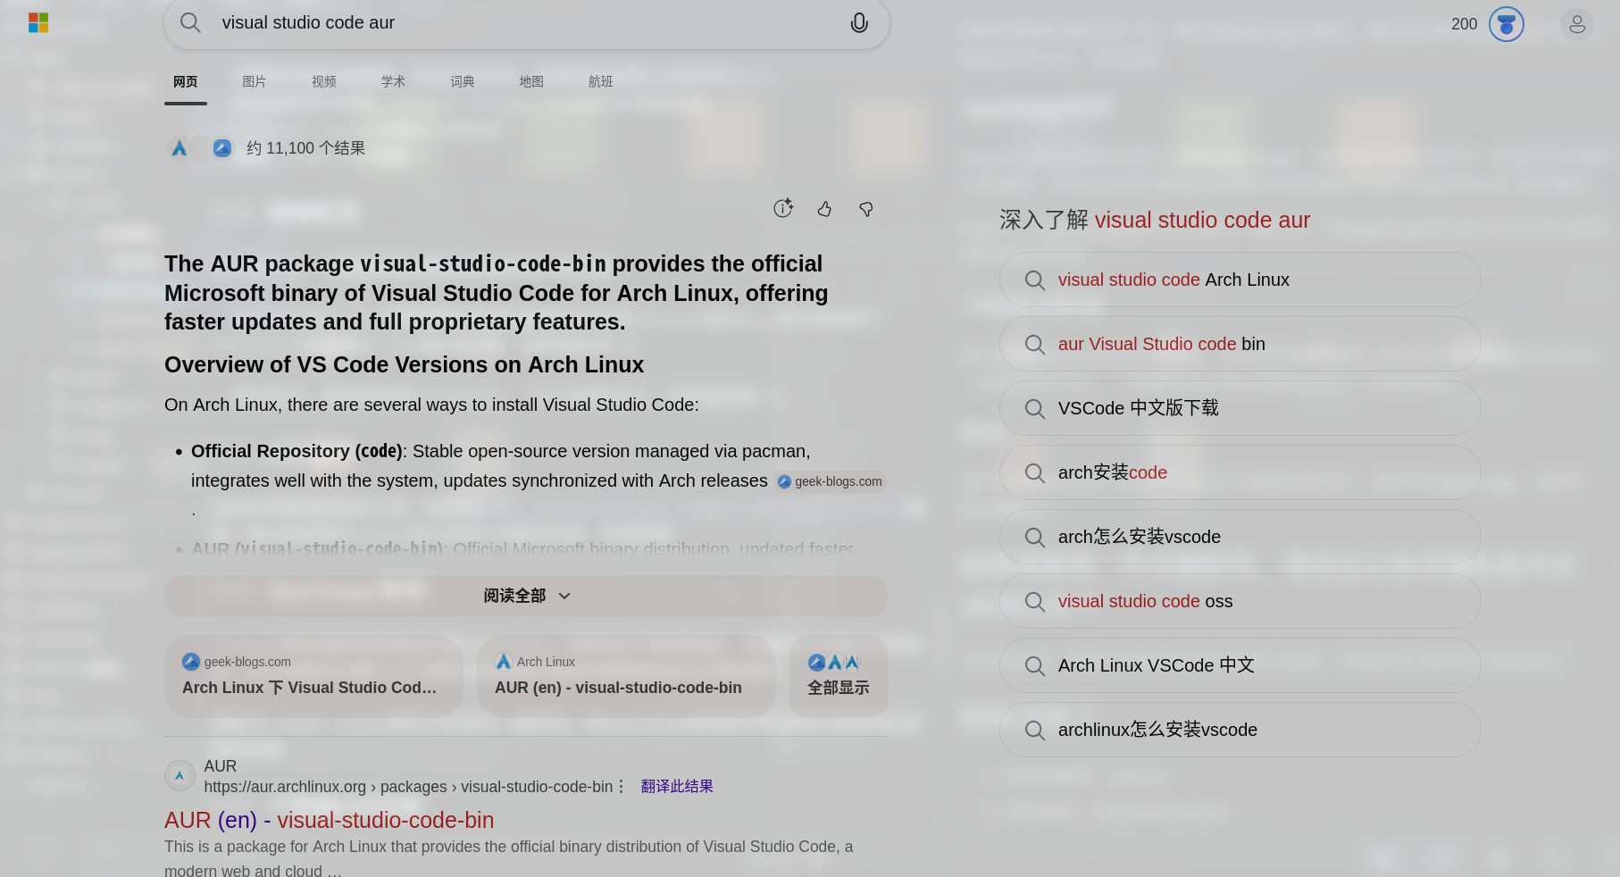The height and width of the screenshot is (877, 1620).
Task: Open the rewards medal icon
Action: [1507, 24]
